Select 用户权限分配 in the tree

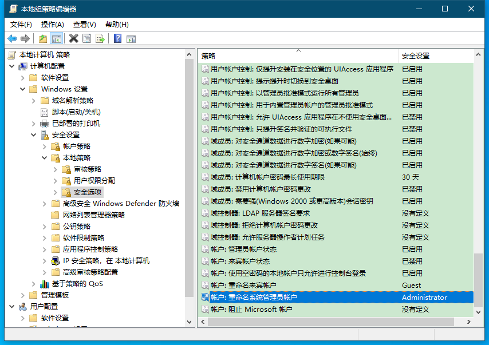coord(94,181)
